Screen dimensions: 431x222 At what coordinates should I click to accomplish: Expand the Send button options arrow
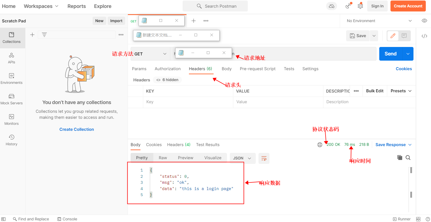(x=408, y=54)
